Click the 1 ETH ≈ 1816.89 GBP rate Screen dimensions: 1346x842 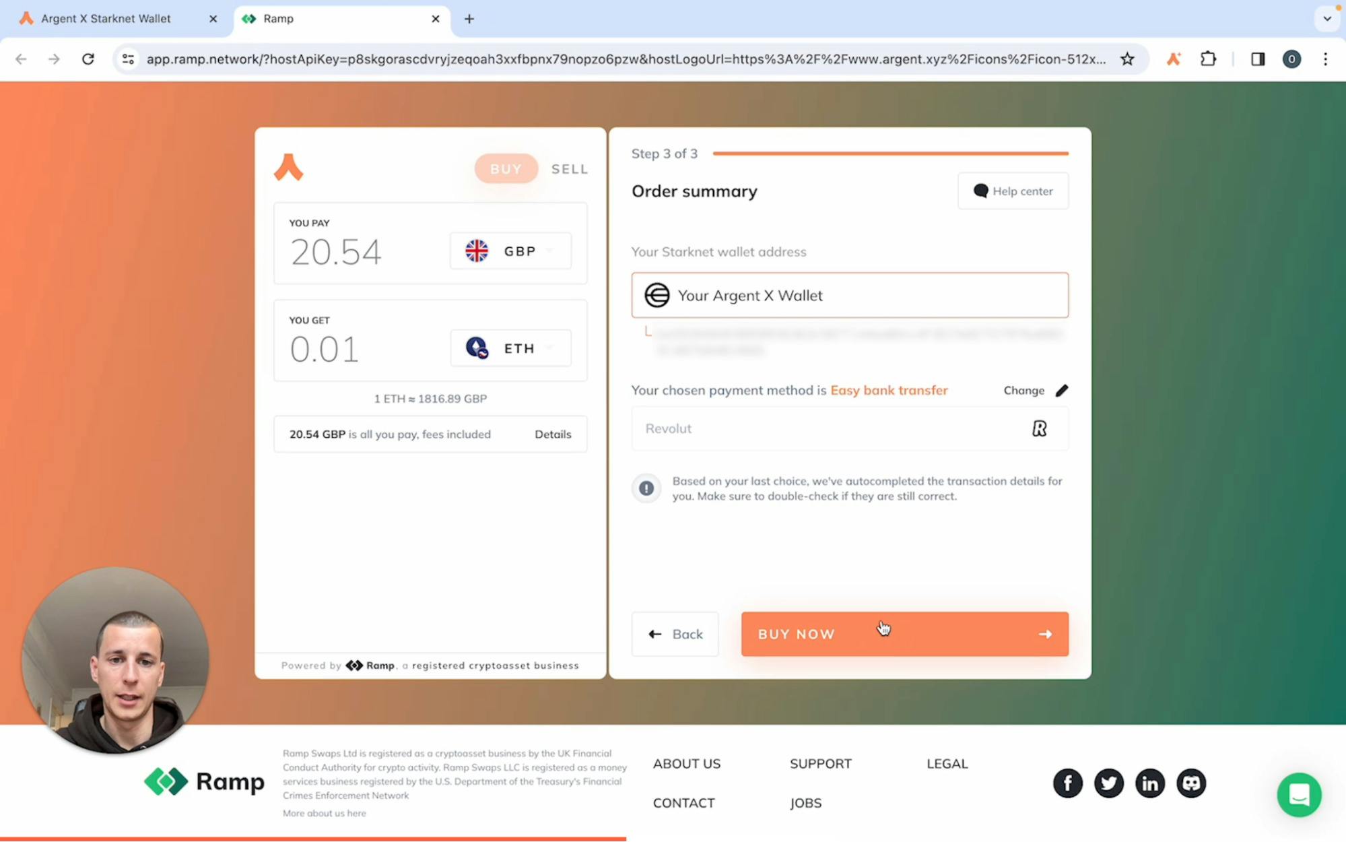430,399
